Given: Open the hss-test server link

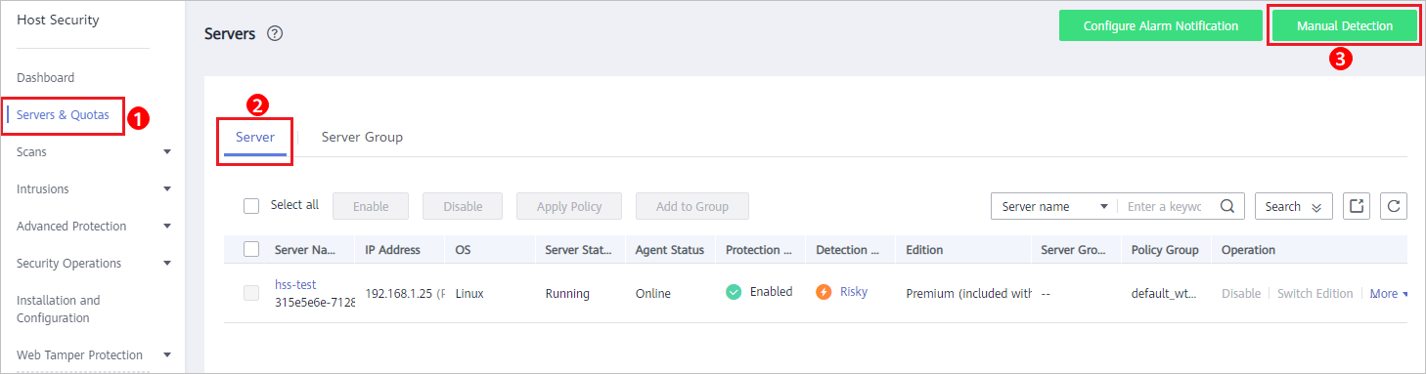Looking at the screenshot, I should [x=295, y=284].
